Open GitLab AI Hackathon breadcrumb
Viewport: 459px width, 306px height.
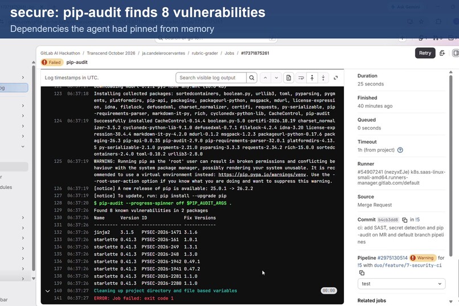(60, 53)
